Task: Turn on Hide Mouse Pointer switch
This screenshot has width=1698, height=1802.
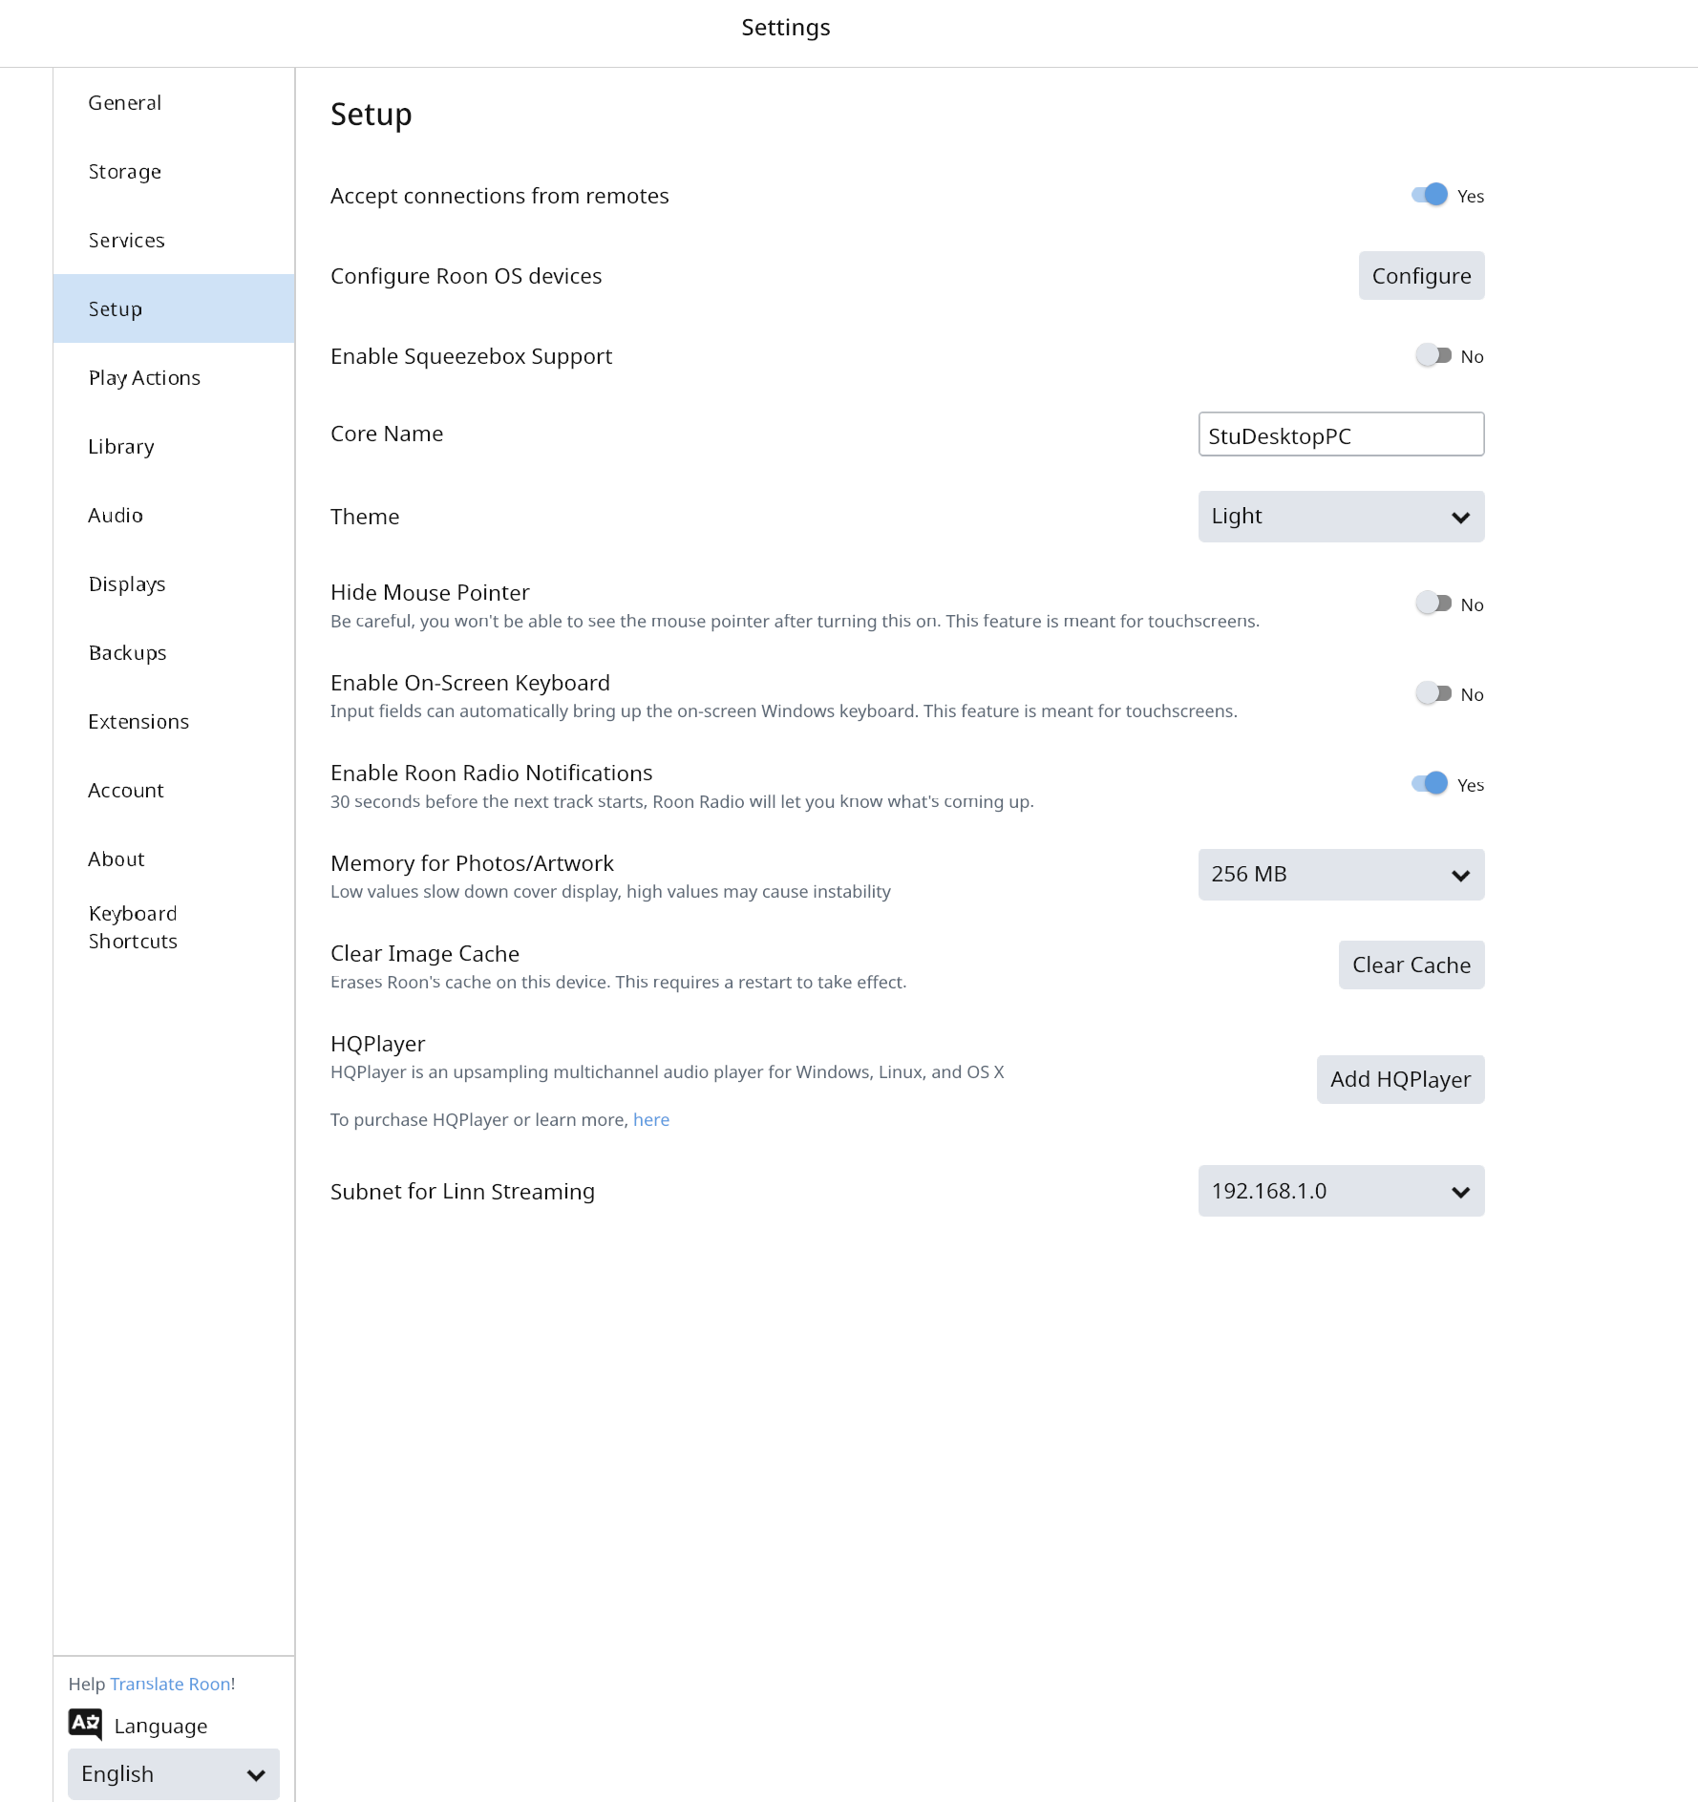Action: click(x=1433, y=604)
